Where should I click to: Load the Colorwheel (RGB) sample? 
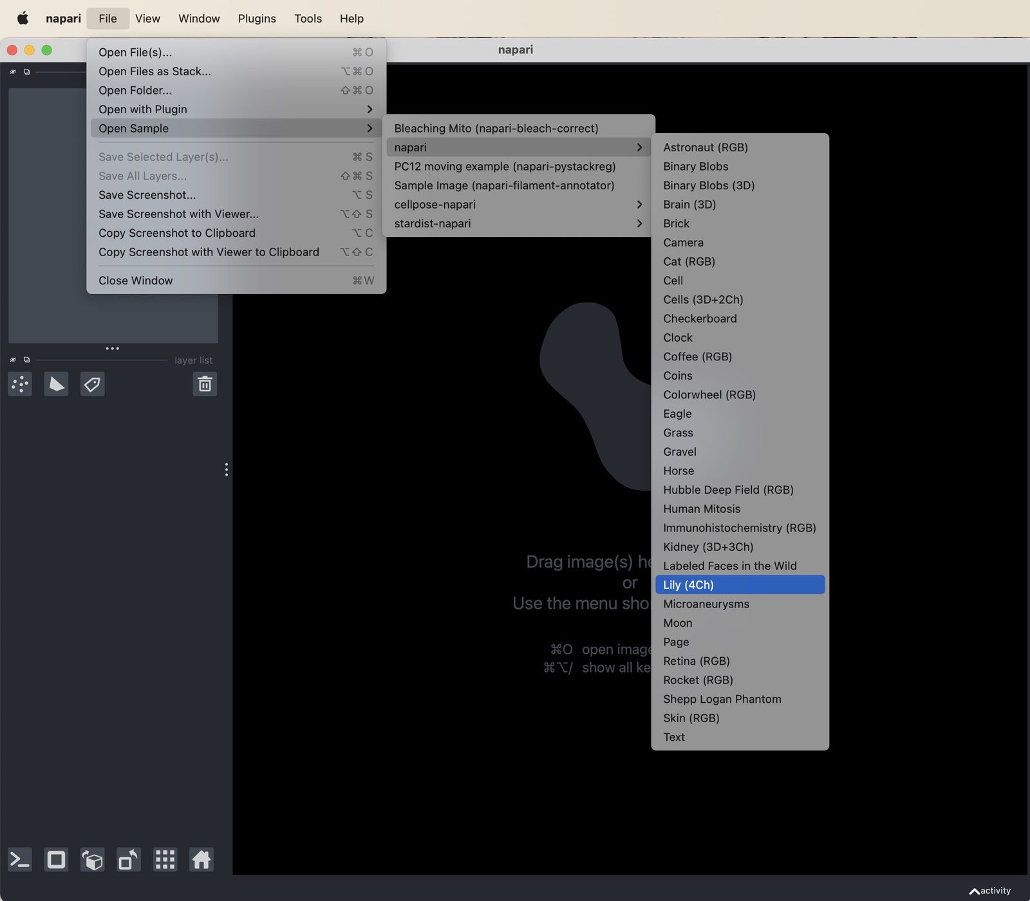tap(740, 395)
